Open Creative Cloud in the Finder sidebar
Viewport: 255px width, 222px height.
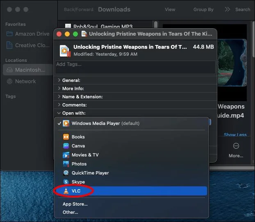28,45
